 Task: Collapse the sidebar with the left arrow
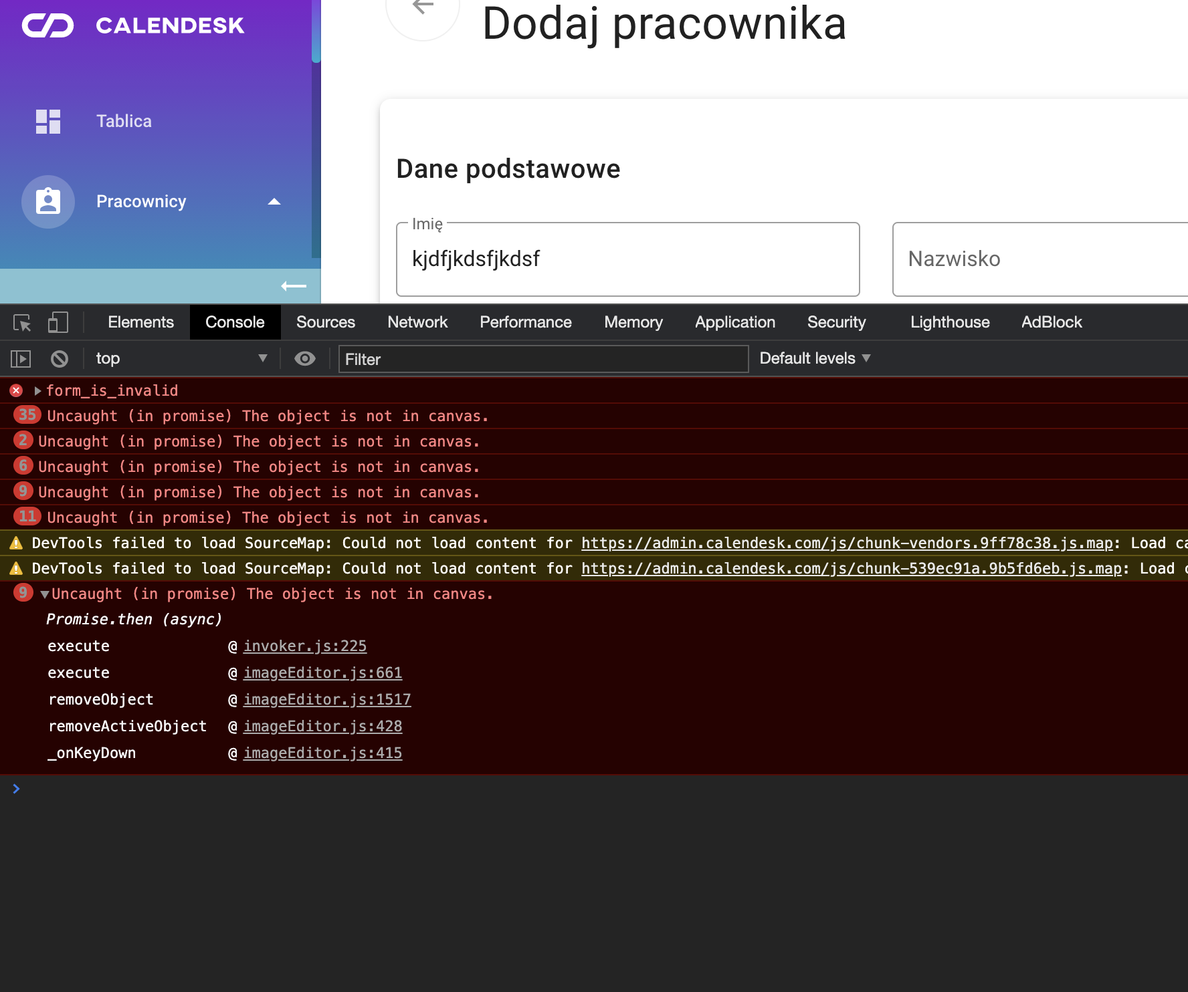click(x=293, y=286)
